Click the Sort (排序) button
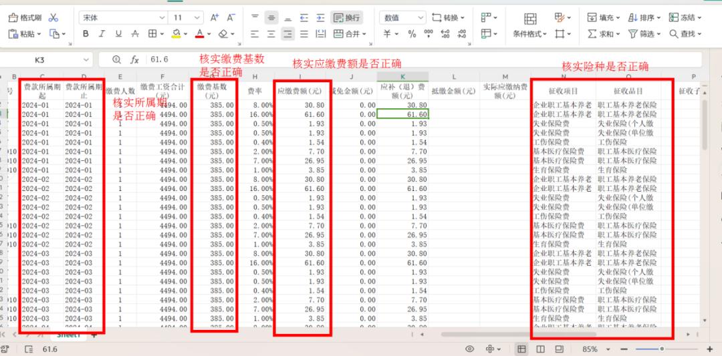This screenshot has height=356, width=722. coord(644,18)
